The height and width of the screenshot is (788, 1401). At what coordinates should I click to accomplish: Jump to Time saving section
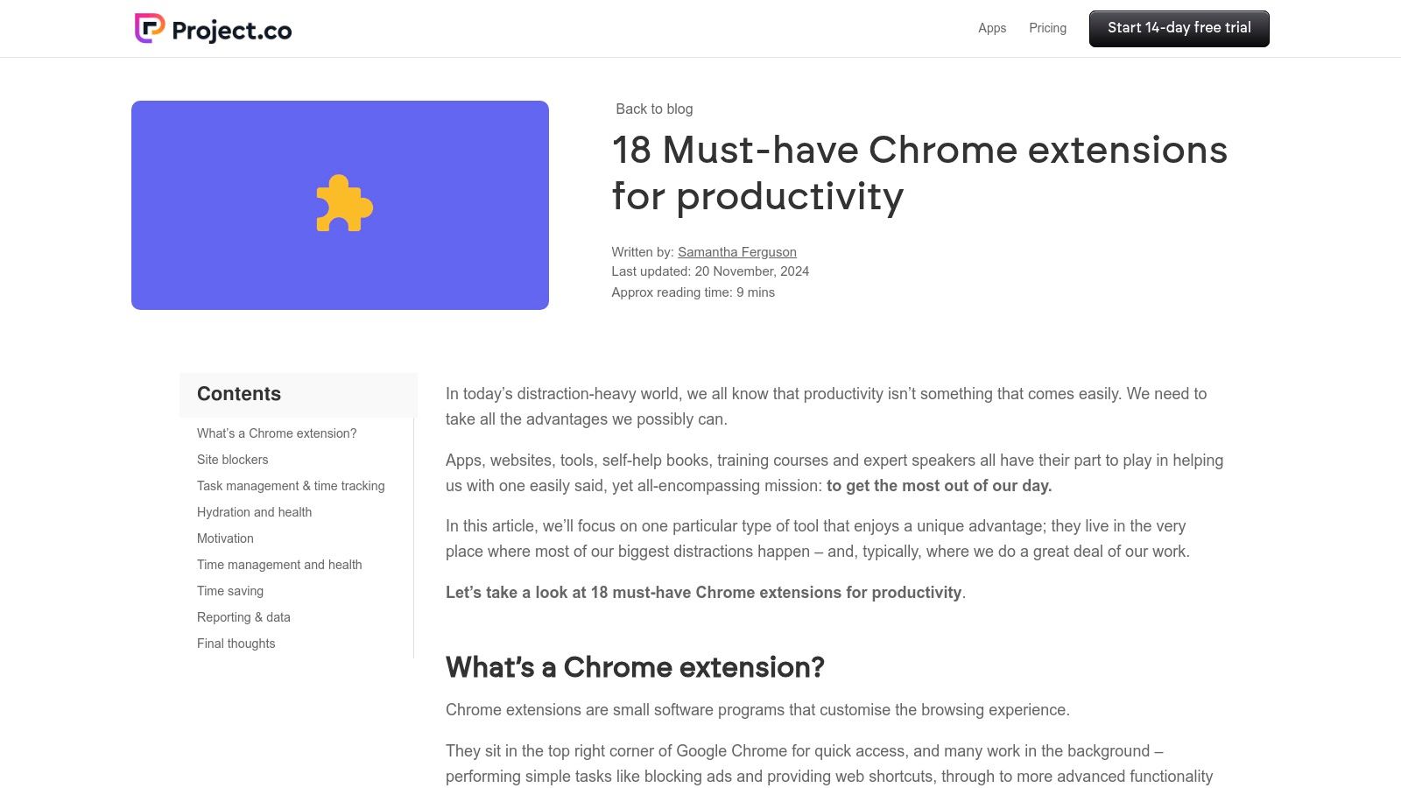point(230,591)
